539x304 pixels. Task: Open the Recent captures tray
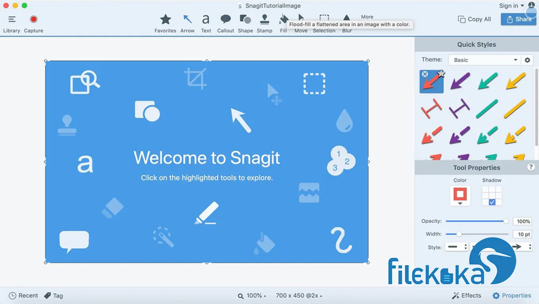point(23,296)
